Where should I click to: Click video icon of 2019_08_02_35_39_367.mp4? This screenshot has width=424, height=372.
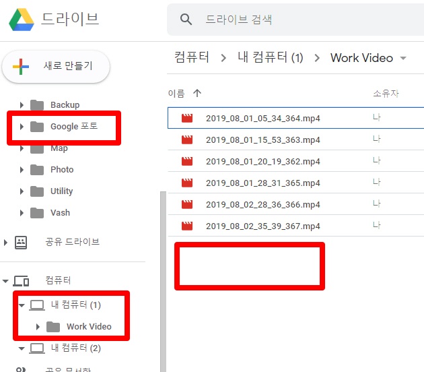[x=187, y=226]
